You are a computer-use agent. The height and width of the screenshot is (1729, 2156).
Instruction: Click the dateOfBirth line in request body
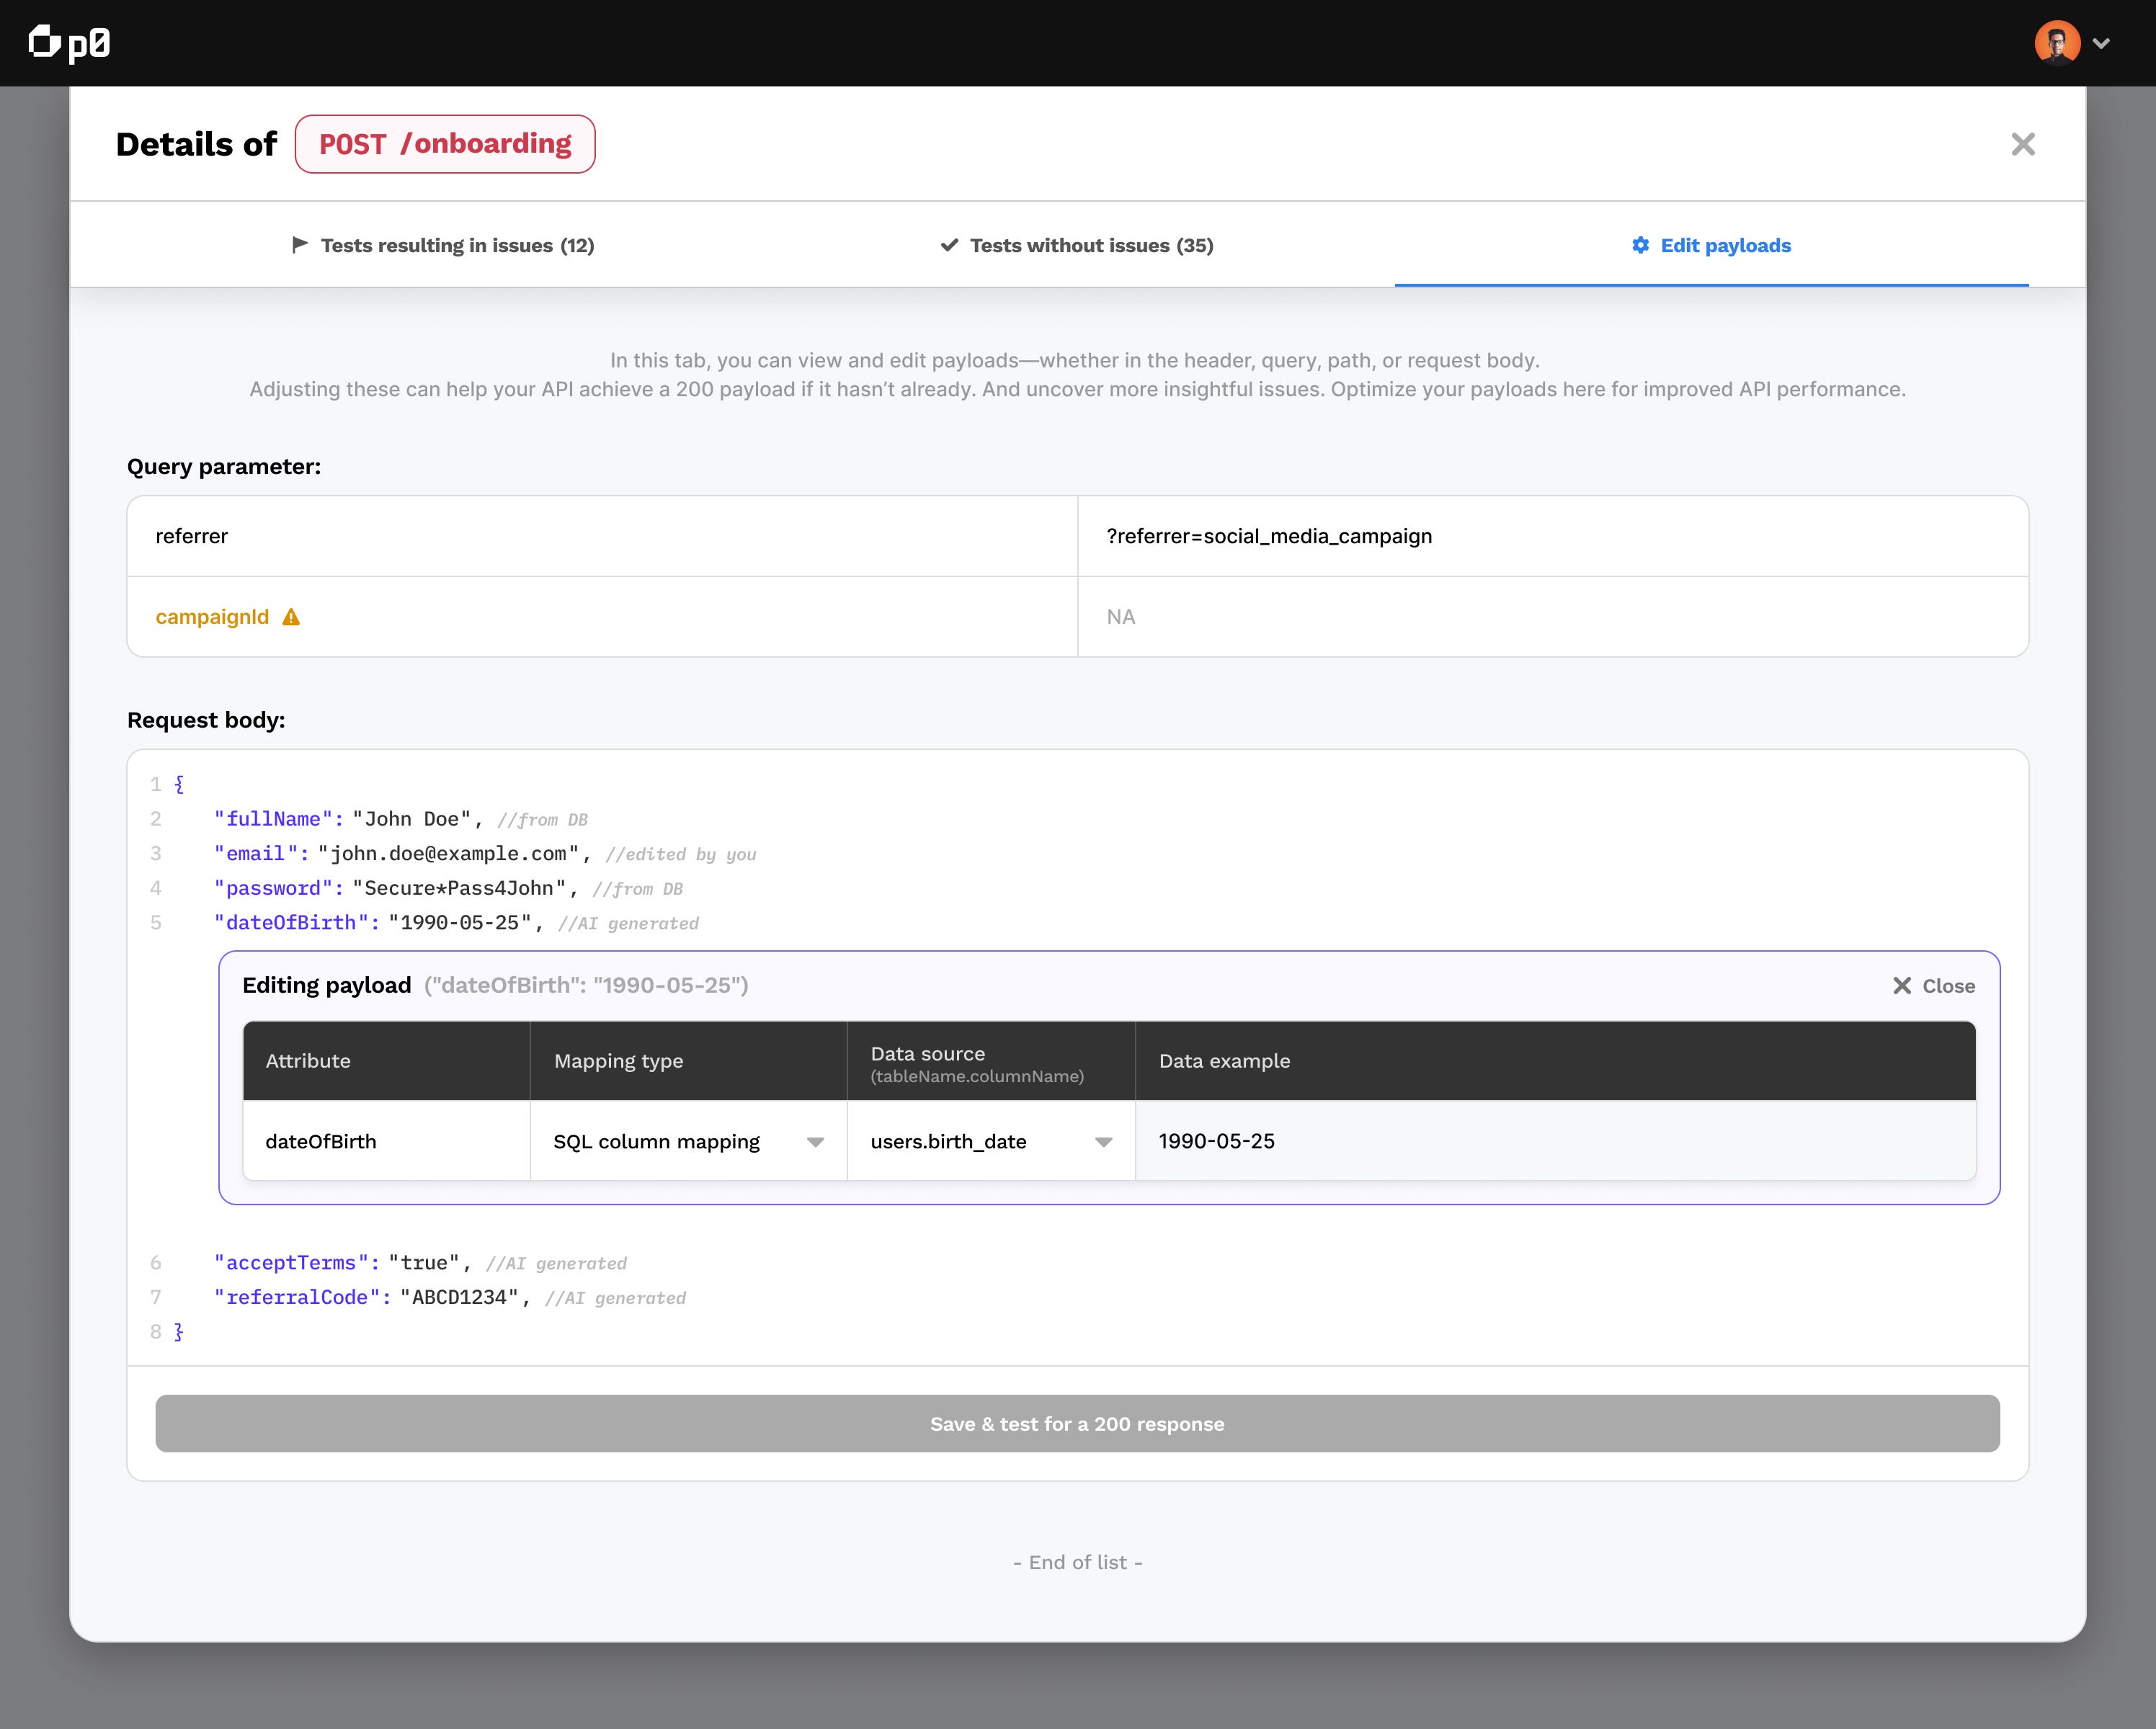tap(456, 922)
